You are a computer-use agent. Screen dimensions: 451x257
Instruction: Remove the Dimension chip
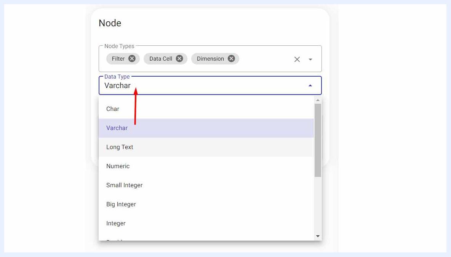pos(231,59)
